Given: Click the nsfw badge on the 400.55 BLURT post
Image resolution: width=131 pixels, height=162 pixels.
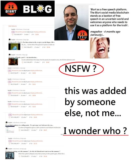Looking at the screenshot, I should tap(10, 104).
